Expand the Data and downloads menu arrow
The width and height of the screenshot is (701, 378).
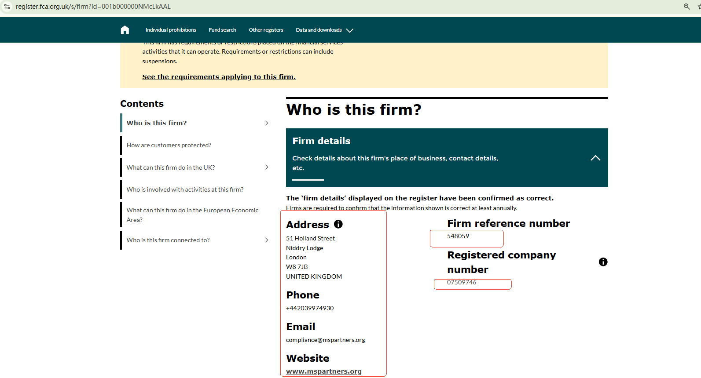pyautogui.click(x=350, y=30)
